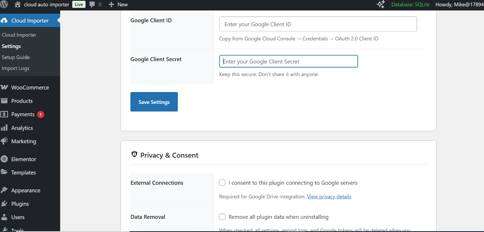Click Save Settings button

154,102
